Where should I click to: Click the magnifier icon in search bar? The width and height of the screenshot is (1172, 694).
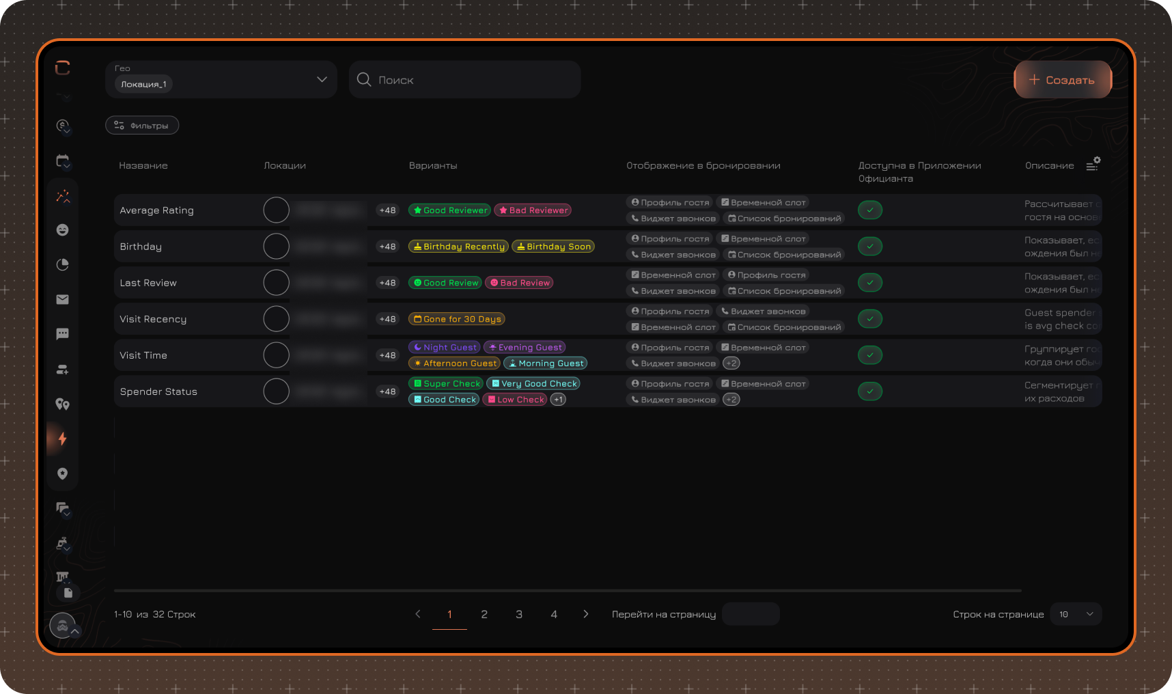click(364, 79)
